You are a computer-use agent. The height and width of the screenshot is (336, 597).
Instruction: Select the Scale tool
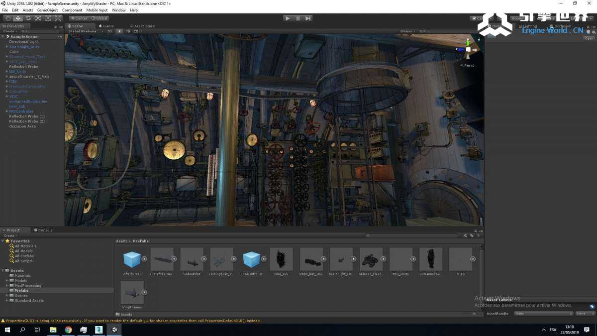(x=38, y=18)
